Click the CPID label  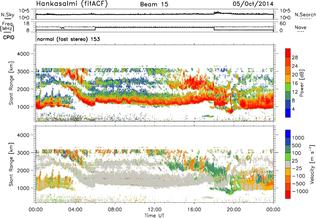pos(9,37)
